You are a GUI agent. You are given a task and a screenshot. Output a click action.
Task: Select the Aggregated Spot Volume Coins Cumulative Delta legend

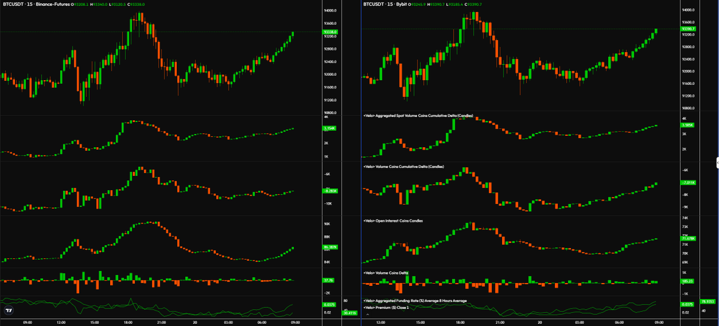418,115
